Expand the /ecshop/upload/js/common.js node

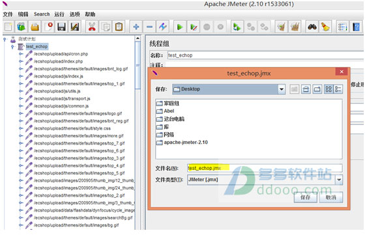click(x=21, y=106)
